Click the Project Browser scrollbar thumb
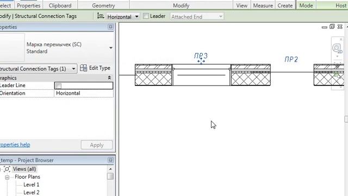Screen dimensions: 348x196 click(110, 176)
